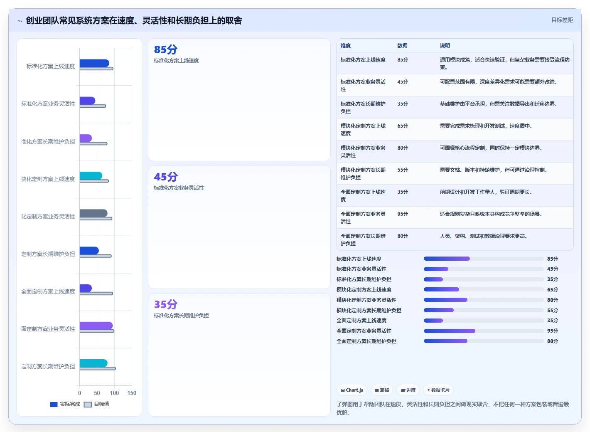
Task: Select the purple bar for 准化方案长期维护负担 in the chart
Action: [x=86, y=138]
